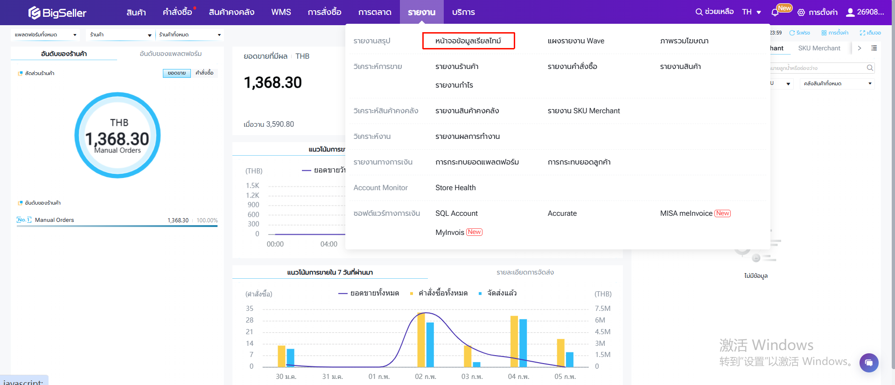Toggle donut chart to ยอดขาย view
The height and width of the screenshot is (385, 895).
[x=177, y=73]
